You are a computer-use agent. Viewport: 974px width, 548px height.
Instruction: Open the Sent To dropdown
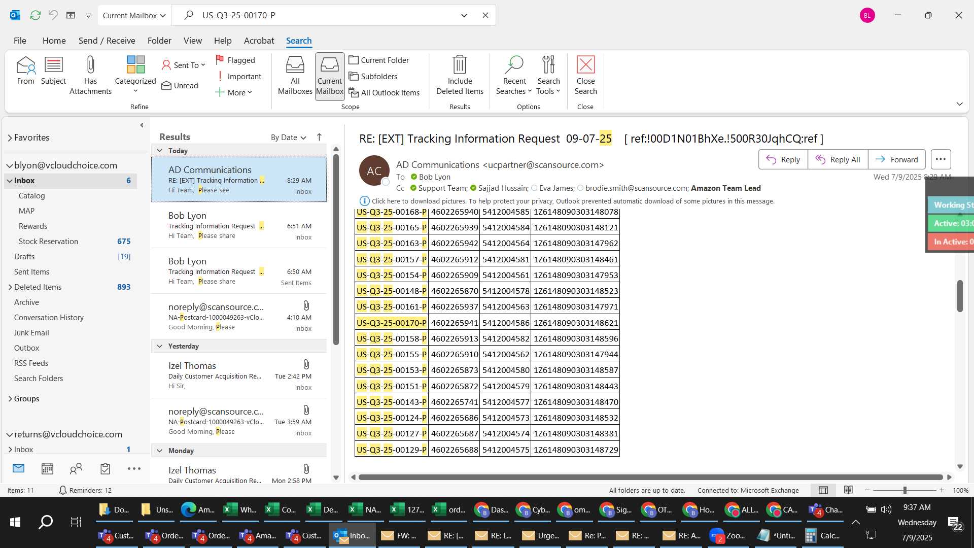tap(183, 65)
